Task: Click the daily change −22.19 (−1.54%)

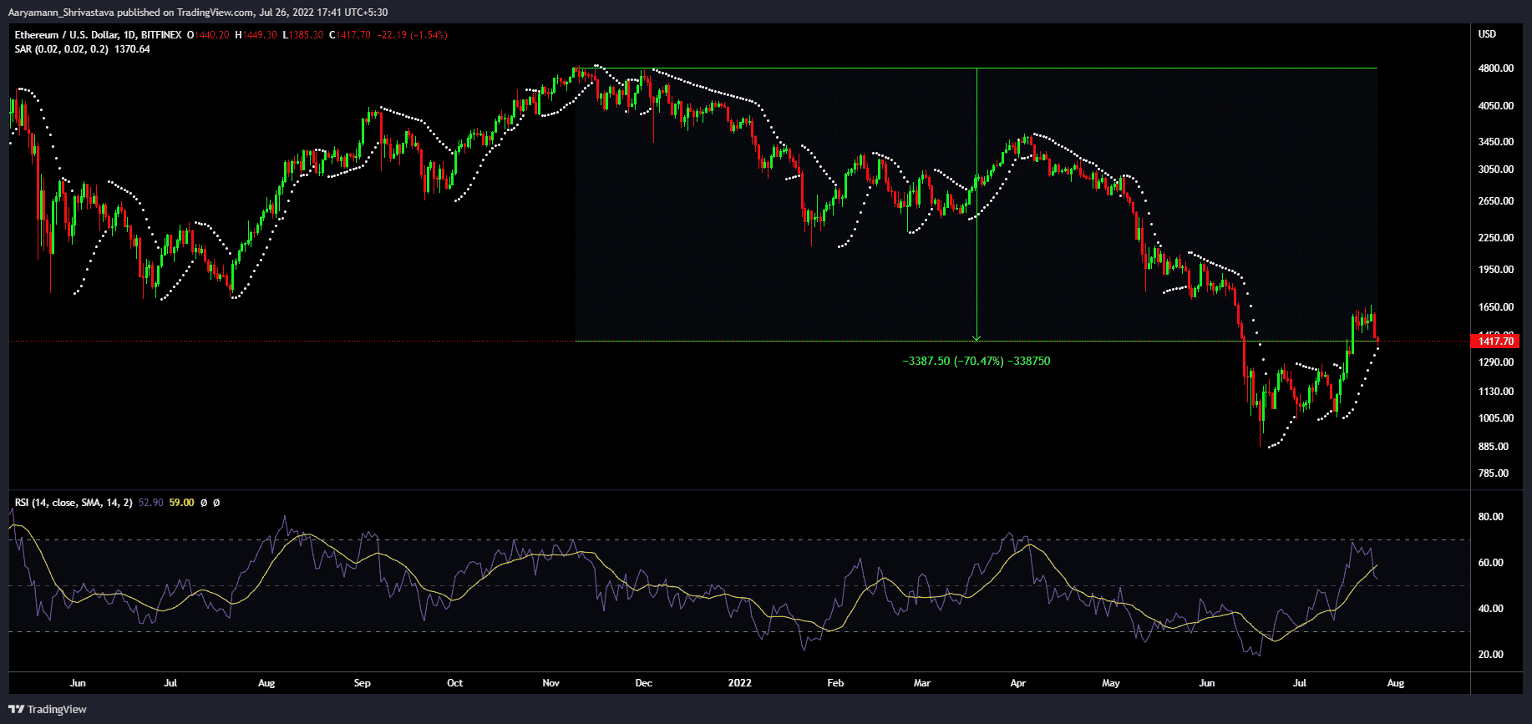Action: [413, 35]
